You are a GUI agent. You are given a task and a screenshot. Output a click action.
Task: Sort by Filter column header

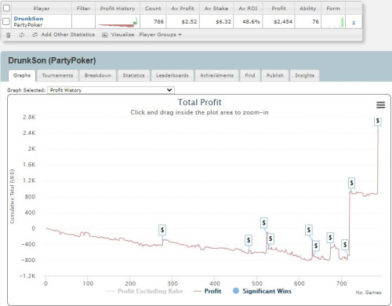(x=83, y=9)
